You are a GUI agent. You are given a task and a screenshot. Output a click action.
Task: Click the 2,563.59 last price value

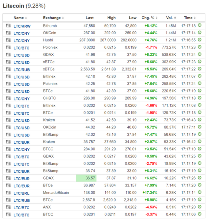pos(87,69)
